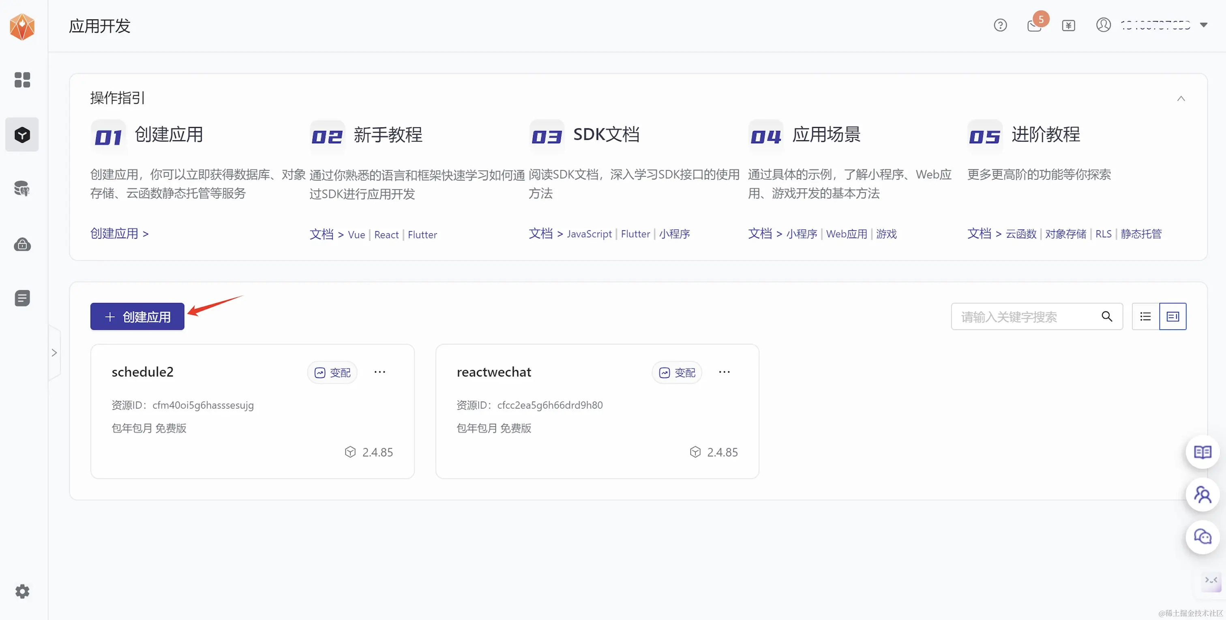1226x620 pixels.
Task: Click the help question mark icon
Action: click(1000, 25)
